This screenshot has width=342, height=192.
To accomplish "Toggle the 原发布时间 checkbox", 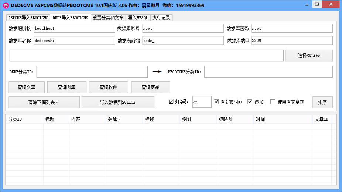I will click(x=216, y=102).
